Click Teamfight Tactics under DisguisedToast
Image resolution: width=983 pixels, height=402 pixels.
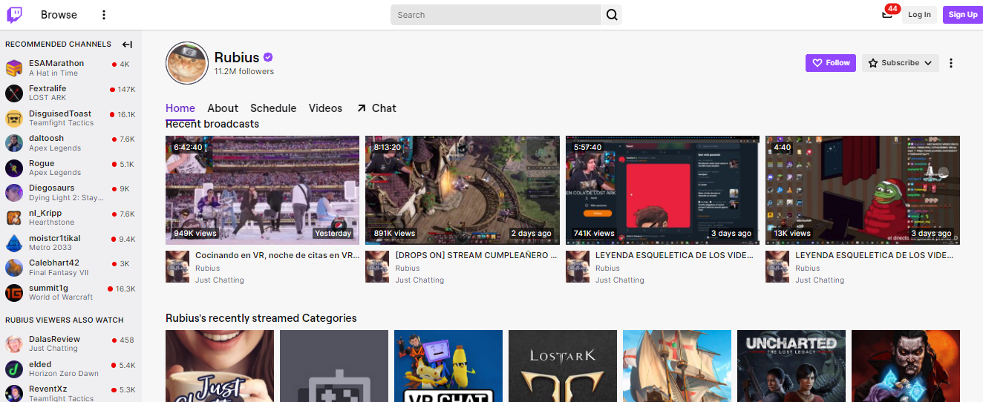[x=61, y=123]
